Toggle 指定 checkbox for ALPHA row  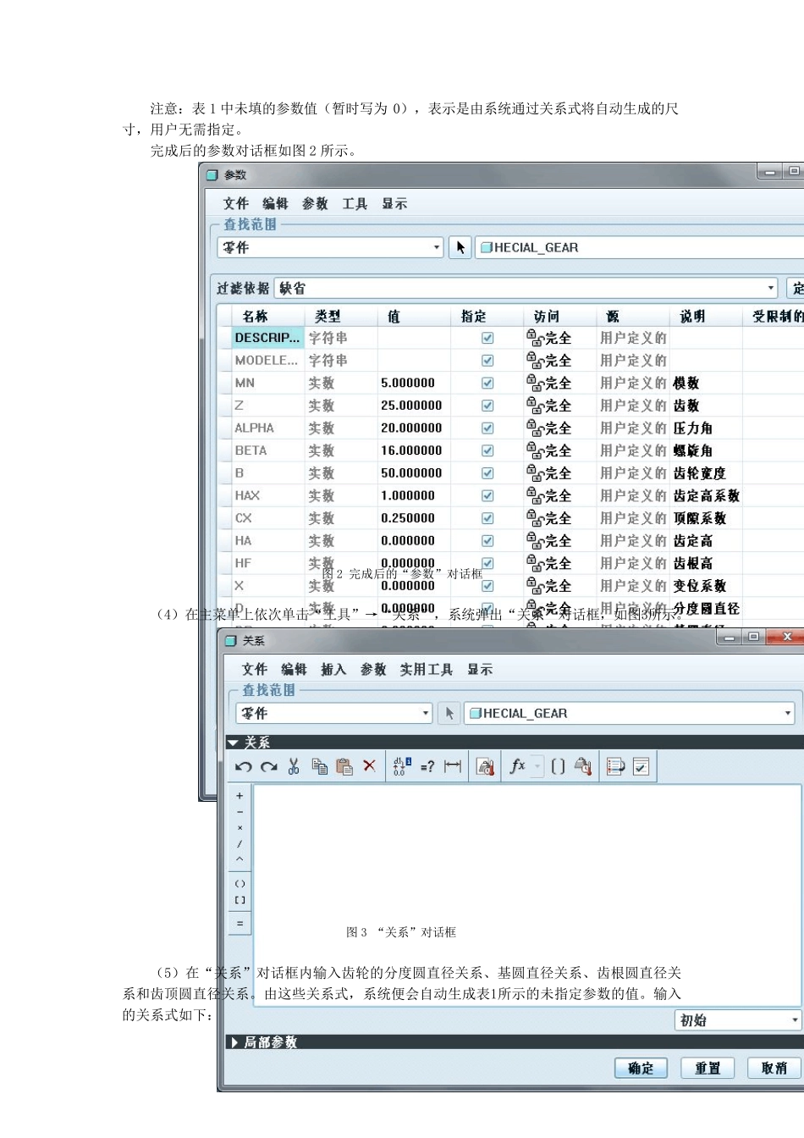(487, 428)
